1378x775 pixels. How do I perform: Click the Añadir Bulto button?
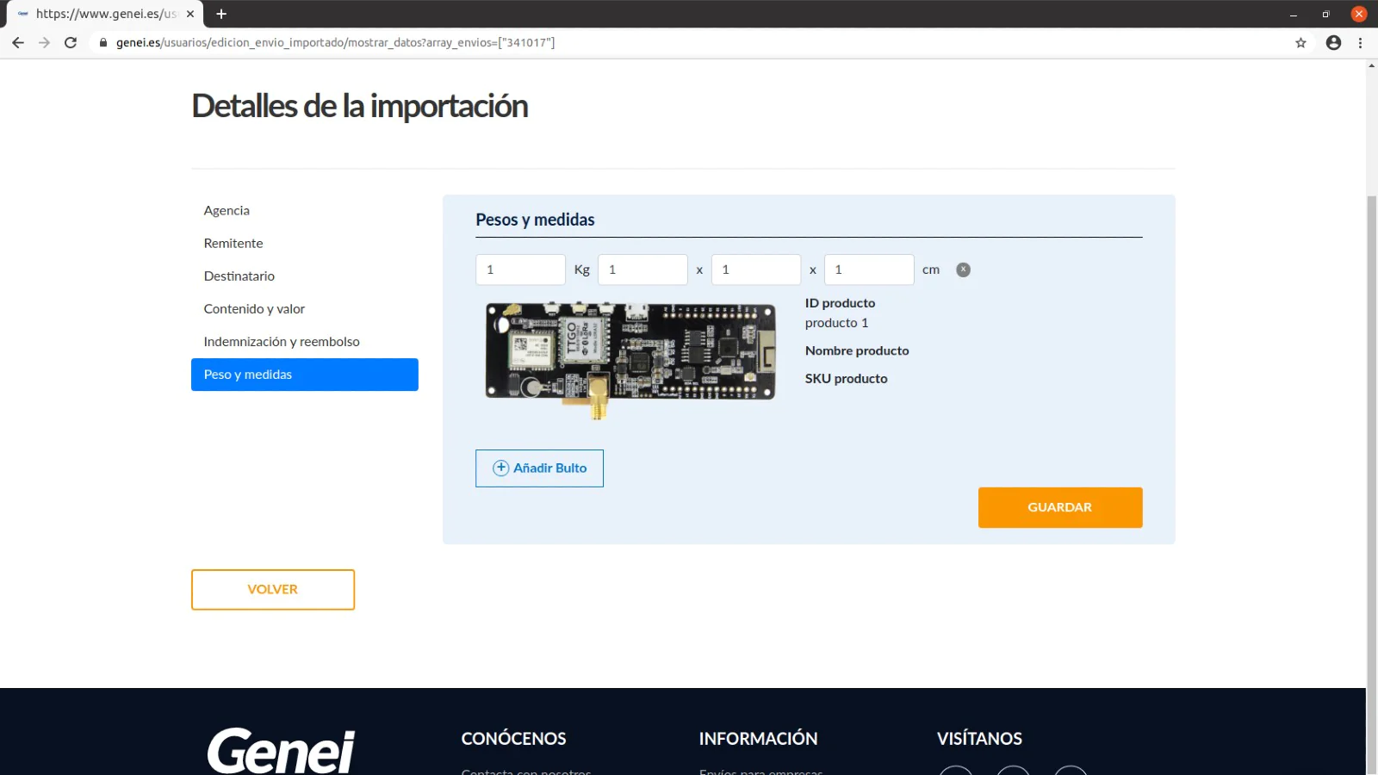pyautogui.click(x=539, y=468)
